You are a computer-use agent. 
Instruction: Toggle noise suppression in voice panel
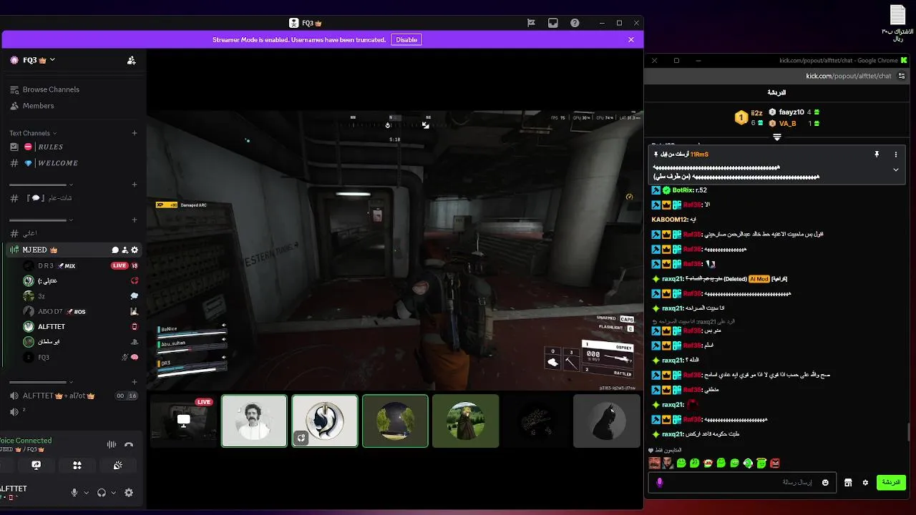coord(112,444)
